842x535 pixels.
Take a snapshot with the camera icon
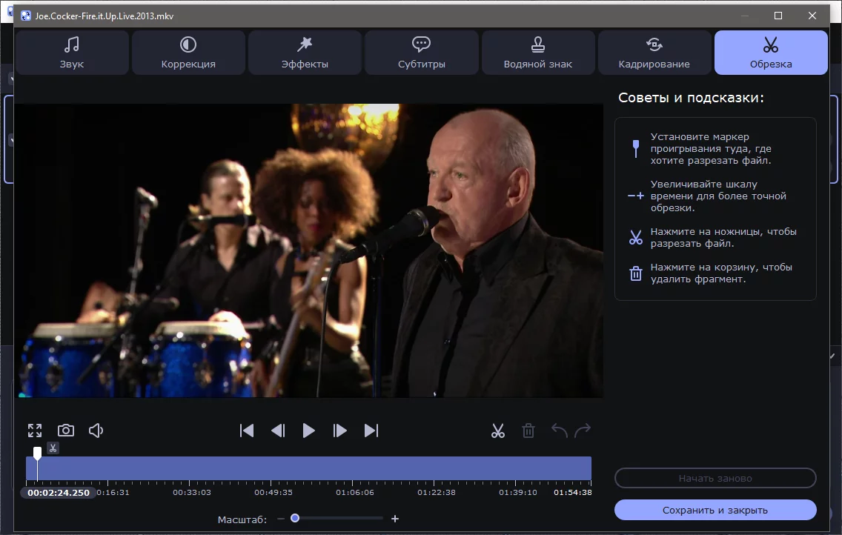pyautogui.click(x=66, y=431)
